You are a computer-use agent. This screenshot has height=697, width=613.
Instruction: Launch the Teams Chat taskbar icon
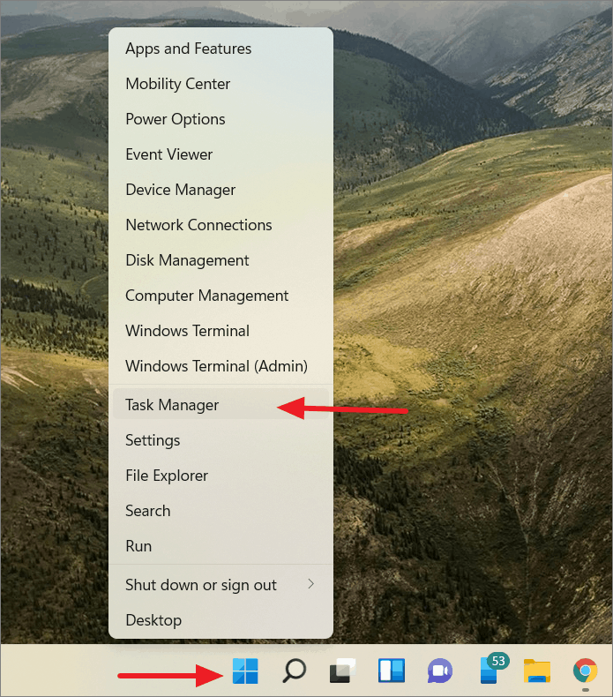[x=440, y=671]
